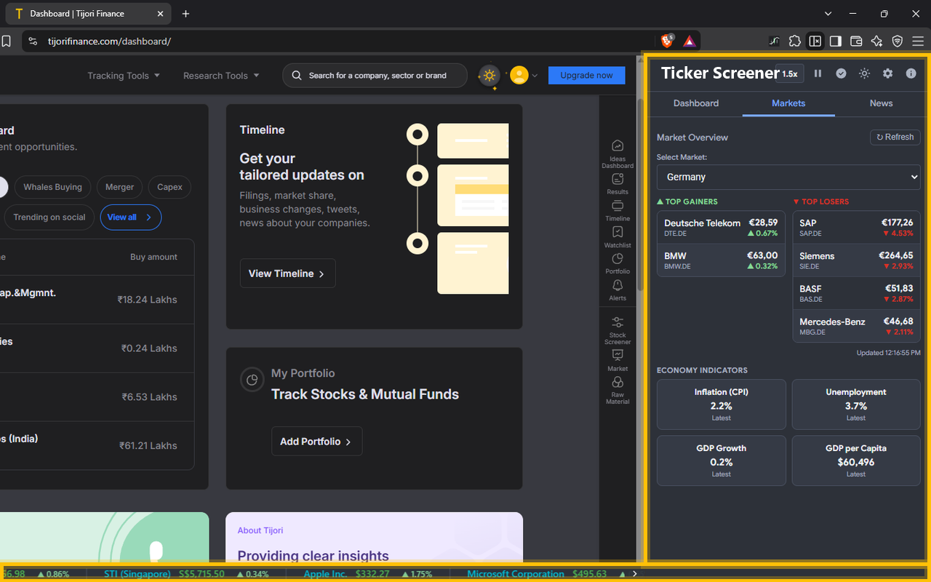Image resolution: width=931 pixels, height=582 pixels.
Task: Click the Brave Shields lion icon
Action: tap(667, 41)
